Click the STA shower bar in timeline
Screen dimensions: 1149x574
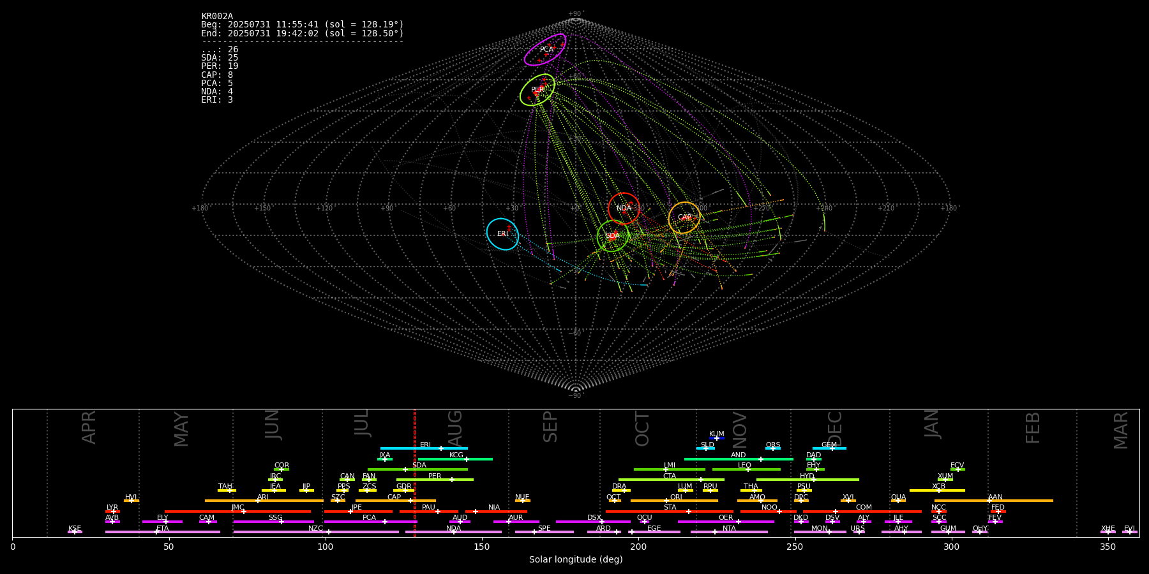click(670, 511)
